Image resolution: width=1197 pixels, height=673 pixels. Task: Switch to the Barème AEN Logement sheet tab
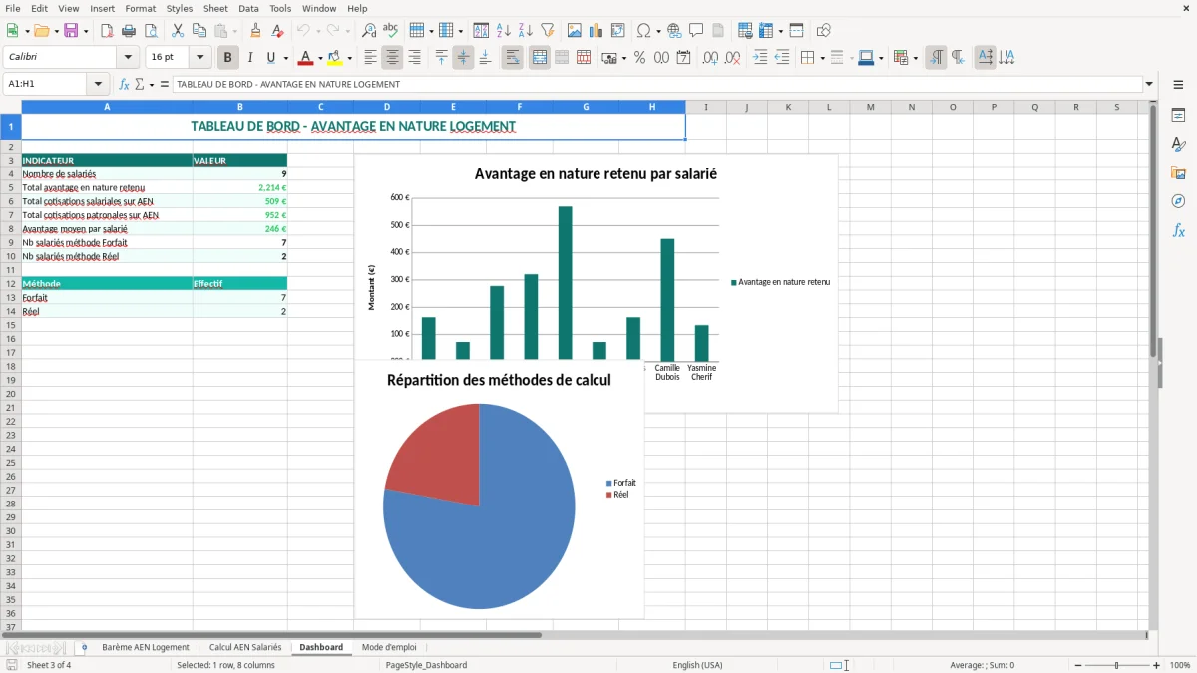[146, 647]
